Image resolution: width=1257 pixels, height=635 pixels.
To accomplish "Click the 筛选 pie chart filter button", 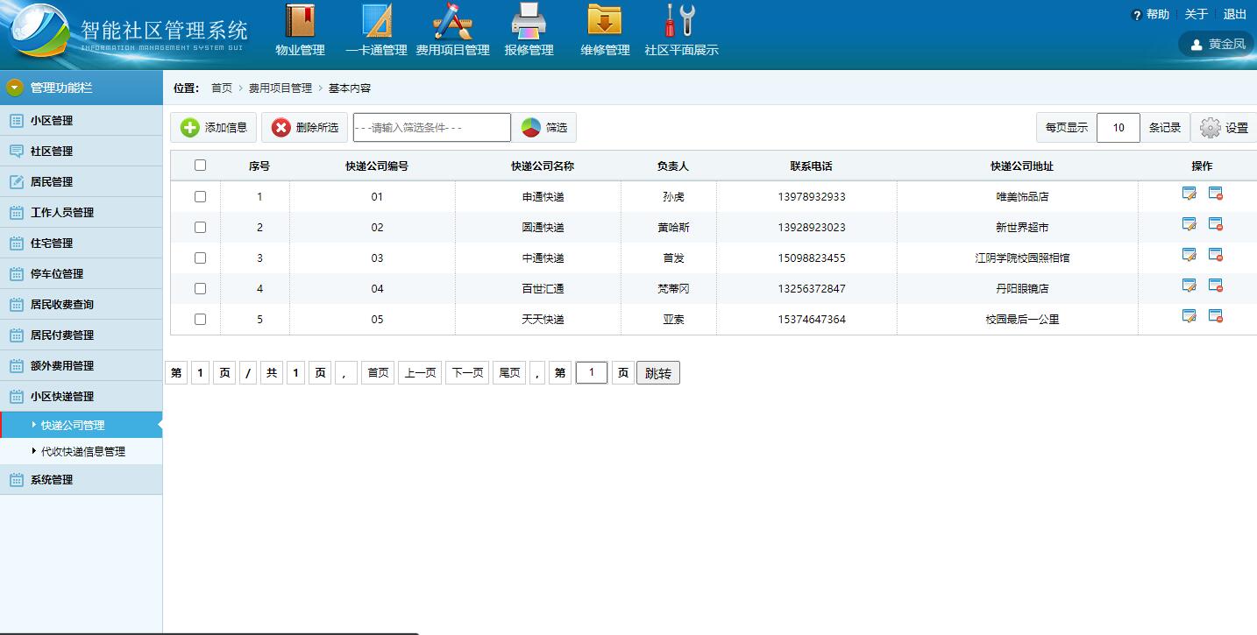I will 544,128.
